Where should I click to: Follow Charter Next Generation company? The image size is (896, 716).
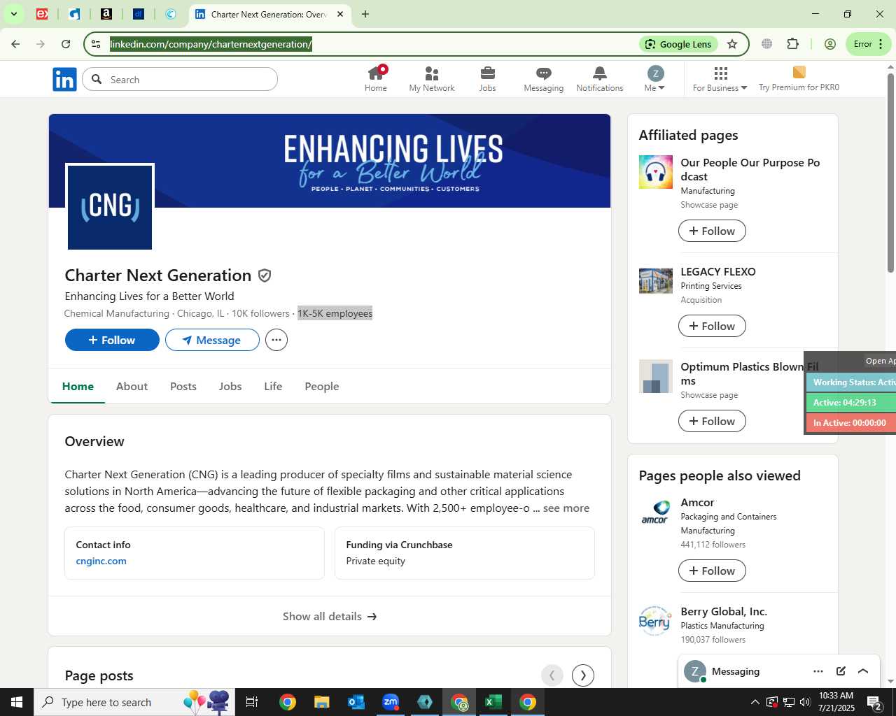point(112,340)
